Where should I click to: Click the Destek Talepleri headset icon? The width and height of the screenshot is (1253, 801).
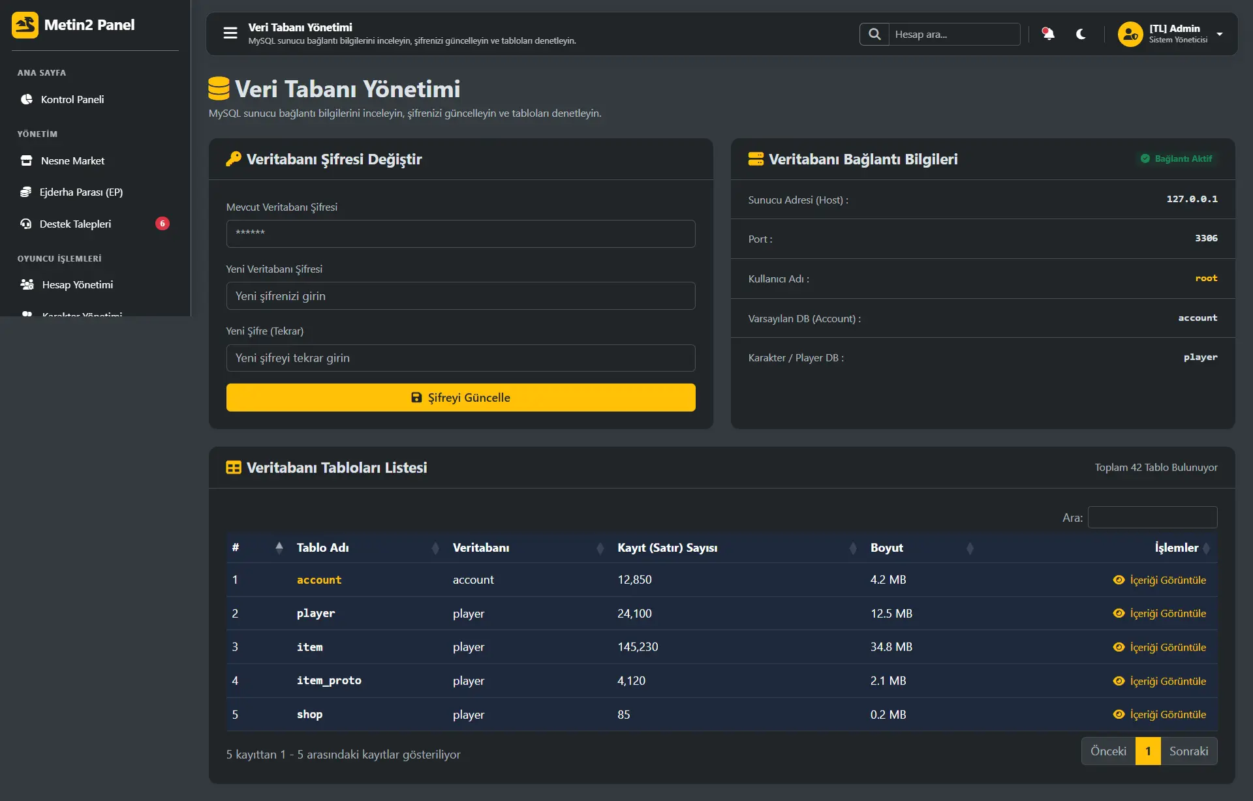[26, 224]
